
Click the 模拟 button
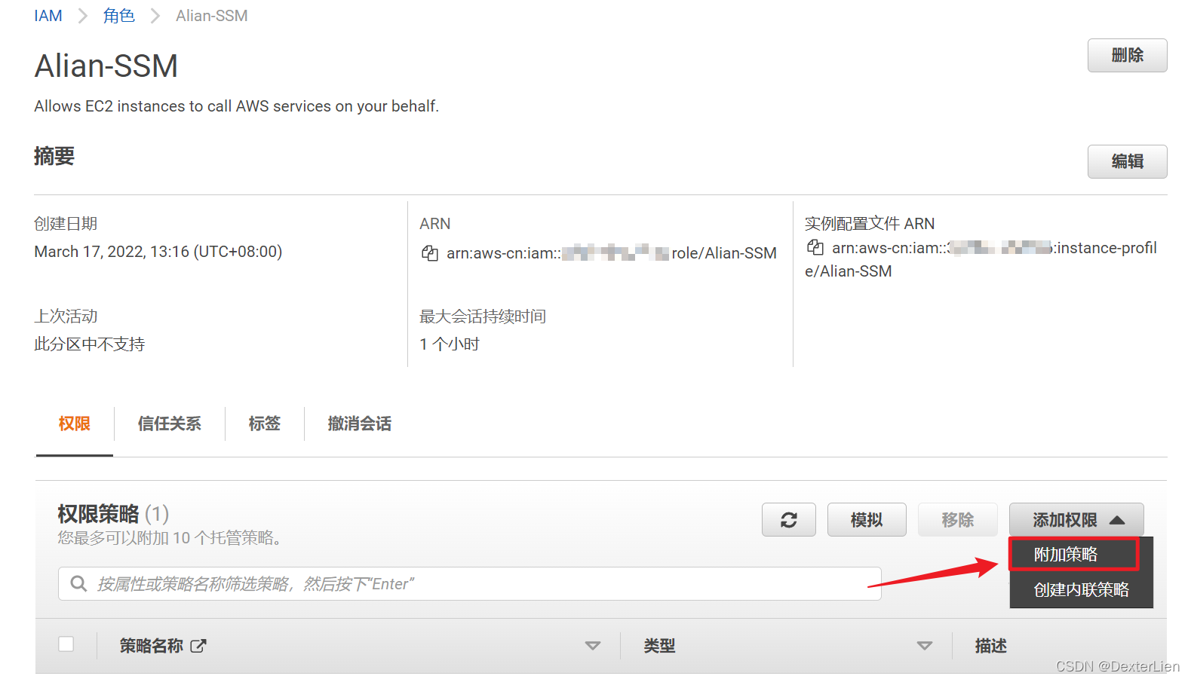867,520
